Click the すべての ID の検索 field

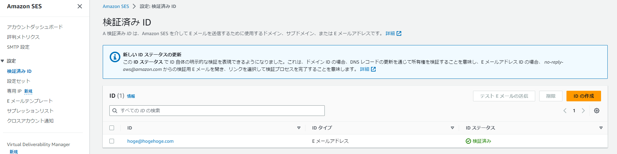pos(219,111)
